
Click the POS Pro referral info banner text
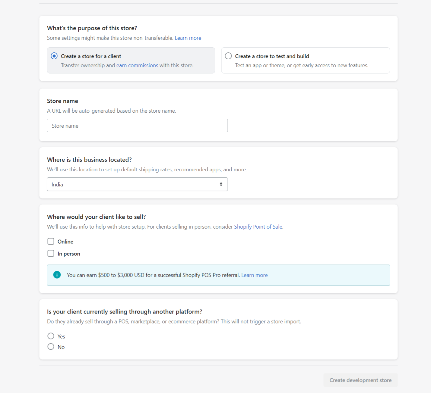tap(153, 275)
